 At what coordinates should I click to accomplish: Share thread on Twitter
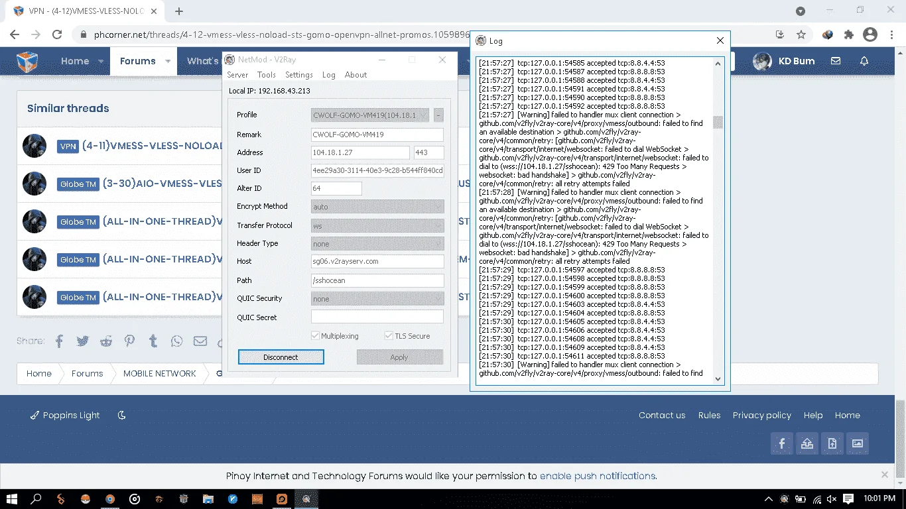pyautogui.click(x=82, y=341)
